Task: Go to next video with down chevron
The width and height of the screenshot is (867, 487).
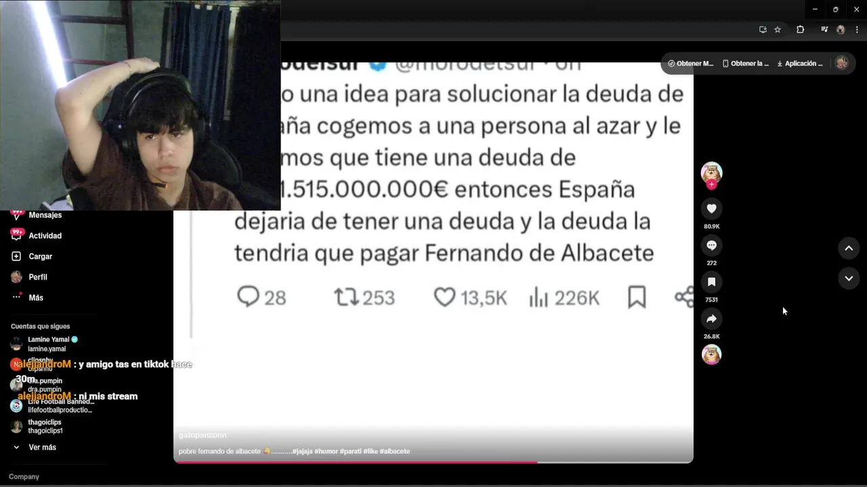Action: click(849, 278)
